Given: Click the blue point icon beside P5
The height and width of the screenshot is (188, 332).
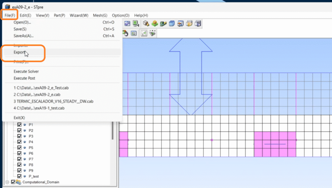Looking at the screenshot, I should (x=25, y=148).
